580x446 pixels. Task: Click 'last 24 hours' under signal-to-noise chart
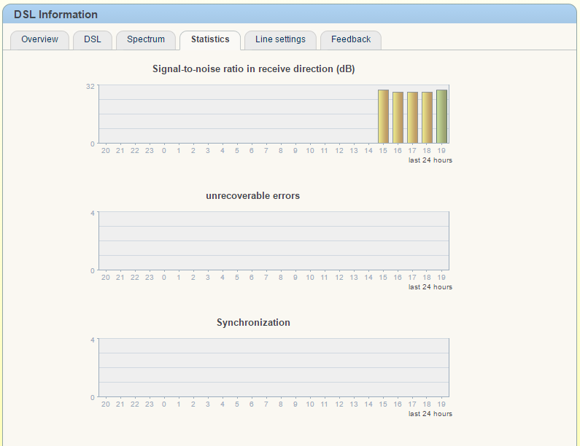(x=430, y=160)
